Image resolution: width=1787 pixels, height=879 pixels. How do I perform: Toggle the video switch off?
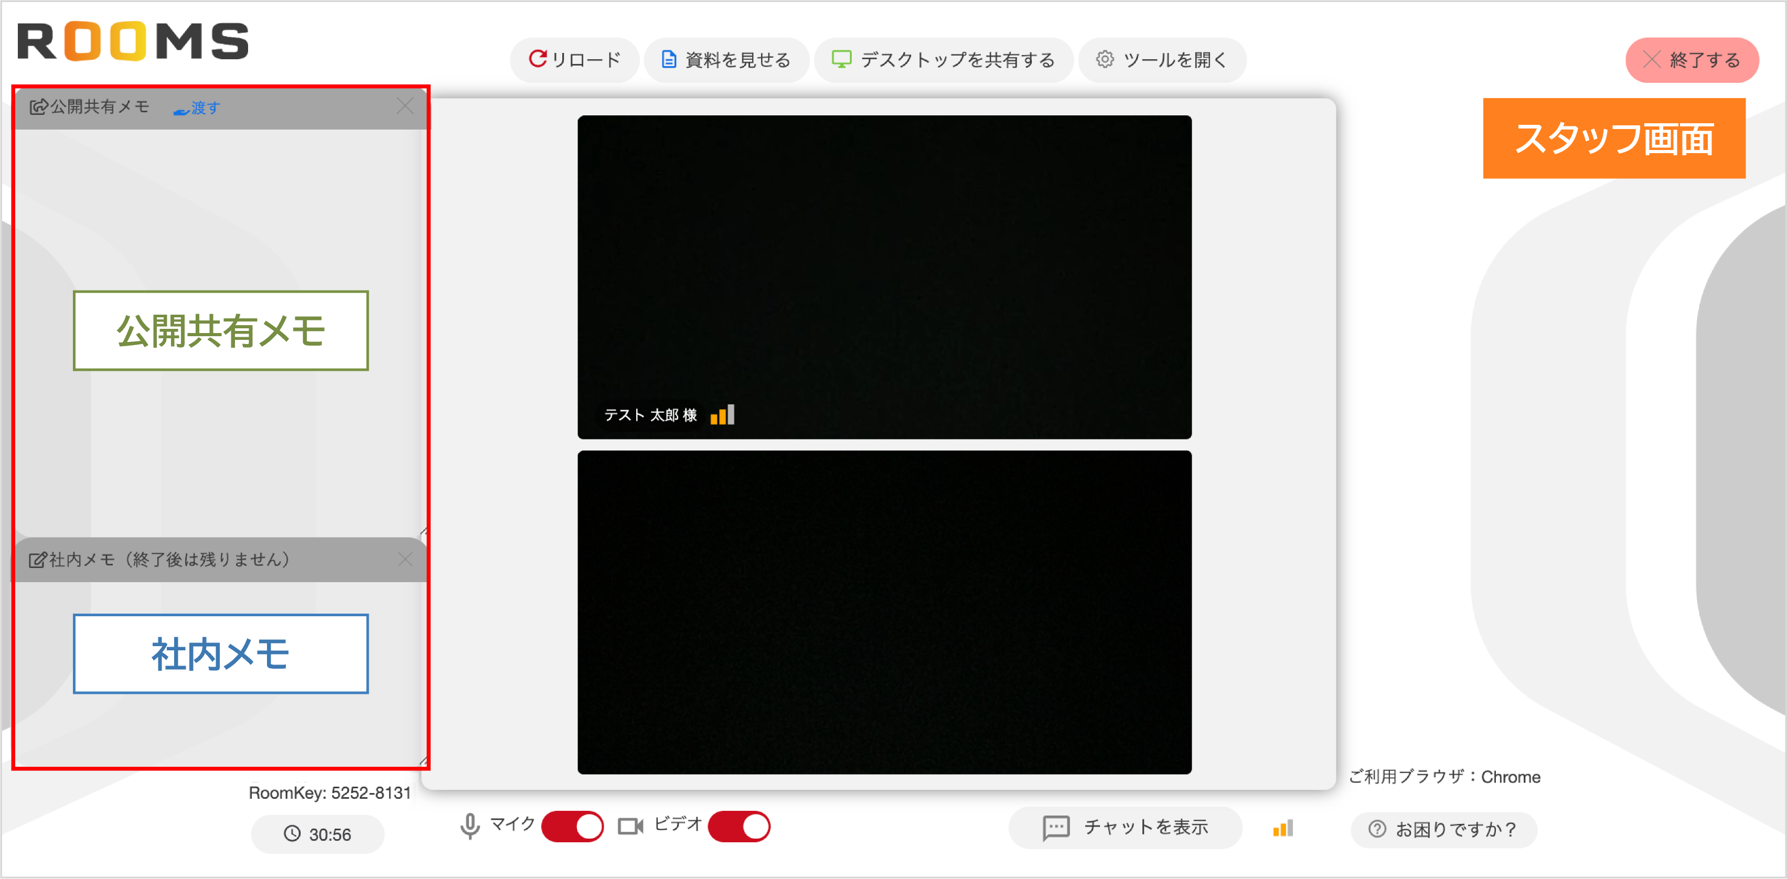point(740,826)
